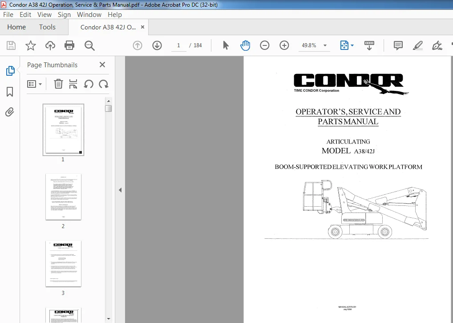Select the Condor A38 42J document tab

tap(108, 27)
